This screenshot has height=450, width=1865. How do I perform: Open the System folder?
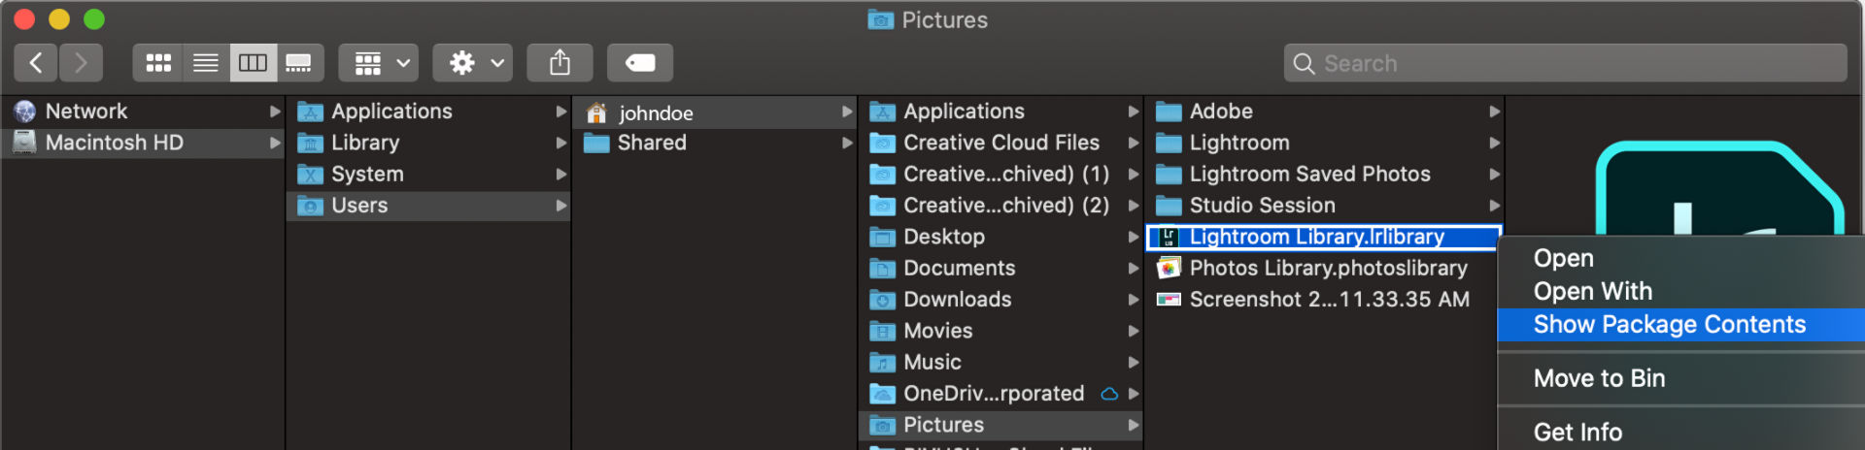(428, 175)
